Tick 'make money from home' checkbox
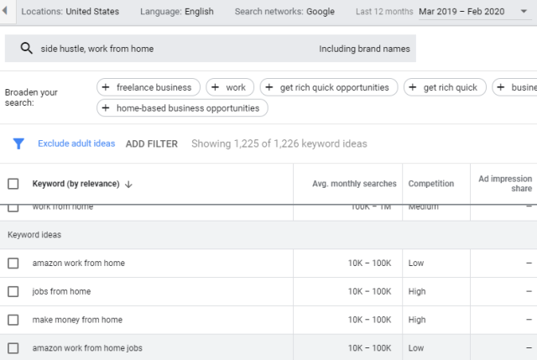The image size is (537, 360). tap(13, 320)
